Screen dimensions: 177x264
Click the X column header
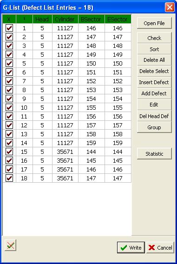click(9, 19)
